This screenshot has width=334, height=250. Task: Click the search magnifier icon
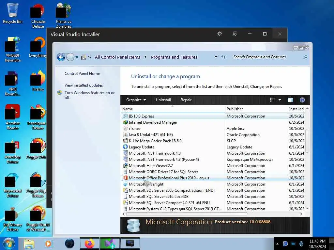pyautogui.click(x=305, y=57)
